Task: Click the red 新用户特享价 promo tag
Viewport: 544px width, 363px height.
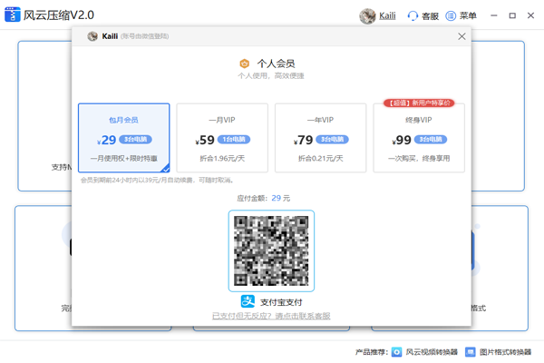Action: [x=418, y=103]
